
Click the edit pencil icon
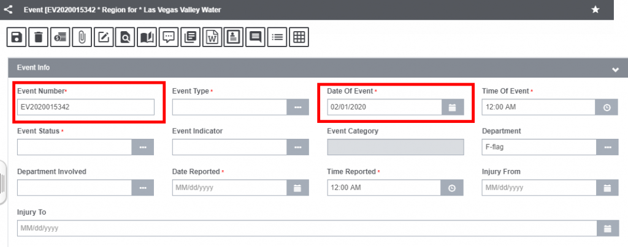(103, 37)
